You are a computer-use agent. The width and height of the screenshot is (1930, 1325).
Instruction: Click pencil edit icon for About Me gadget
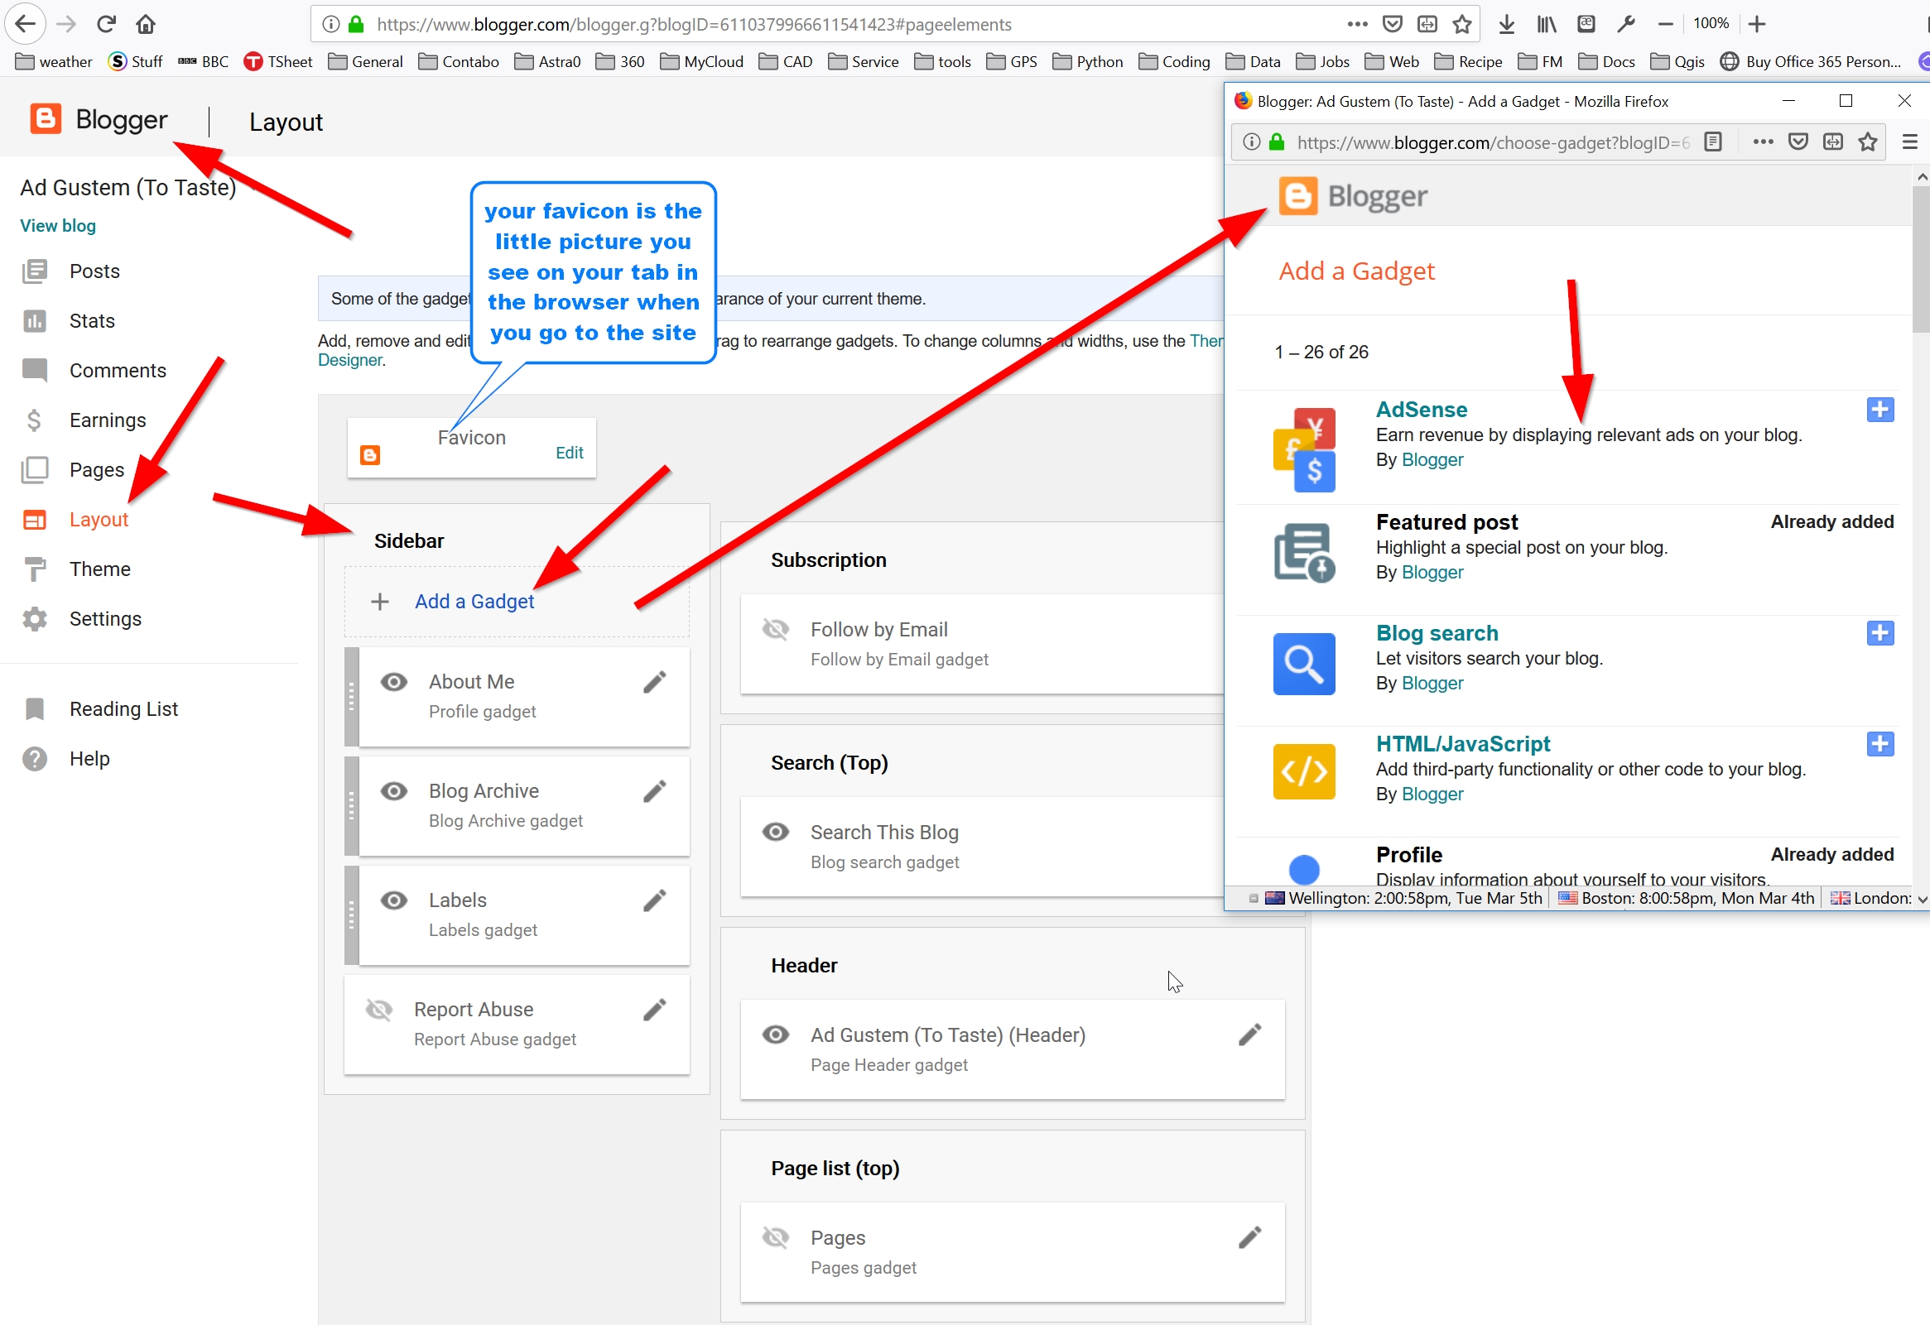(x=654, y=683)
